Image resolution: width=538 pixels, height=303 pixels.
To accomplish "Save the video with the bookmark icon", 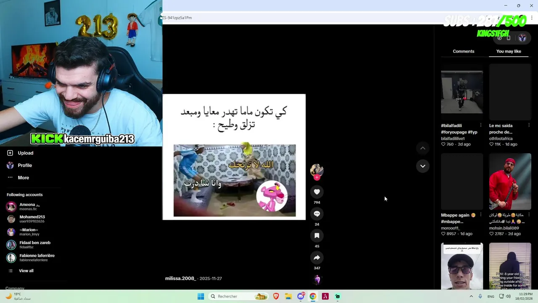I will pyautogui.click(x=317, y=236).
